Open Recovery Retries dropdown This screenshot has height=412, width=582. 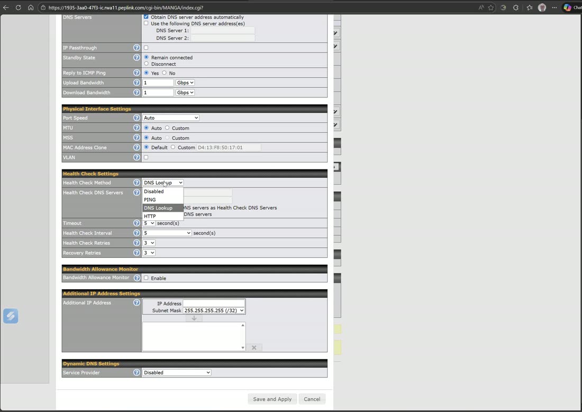coord(149,253)
